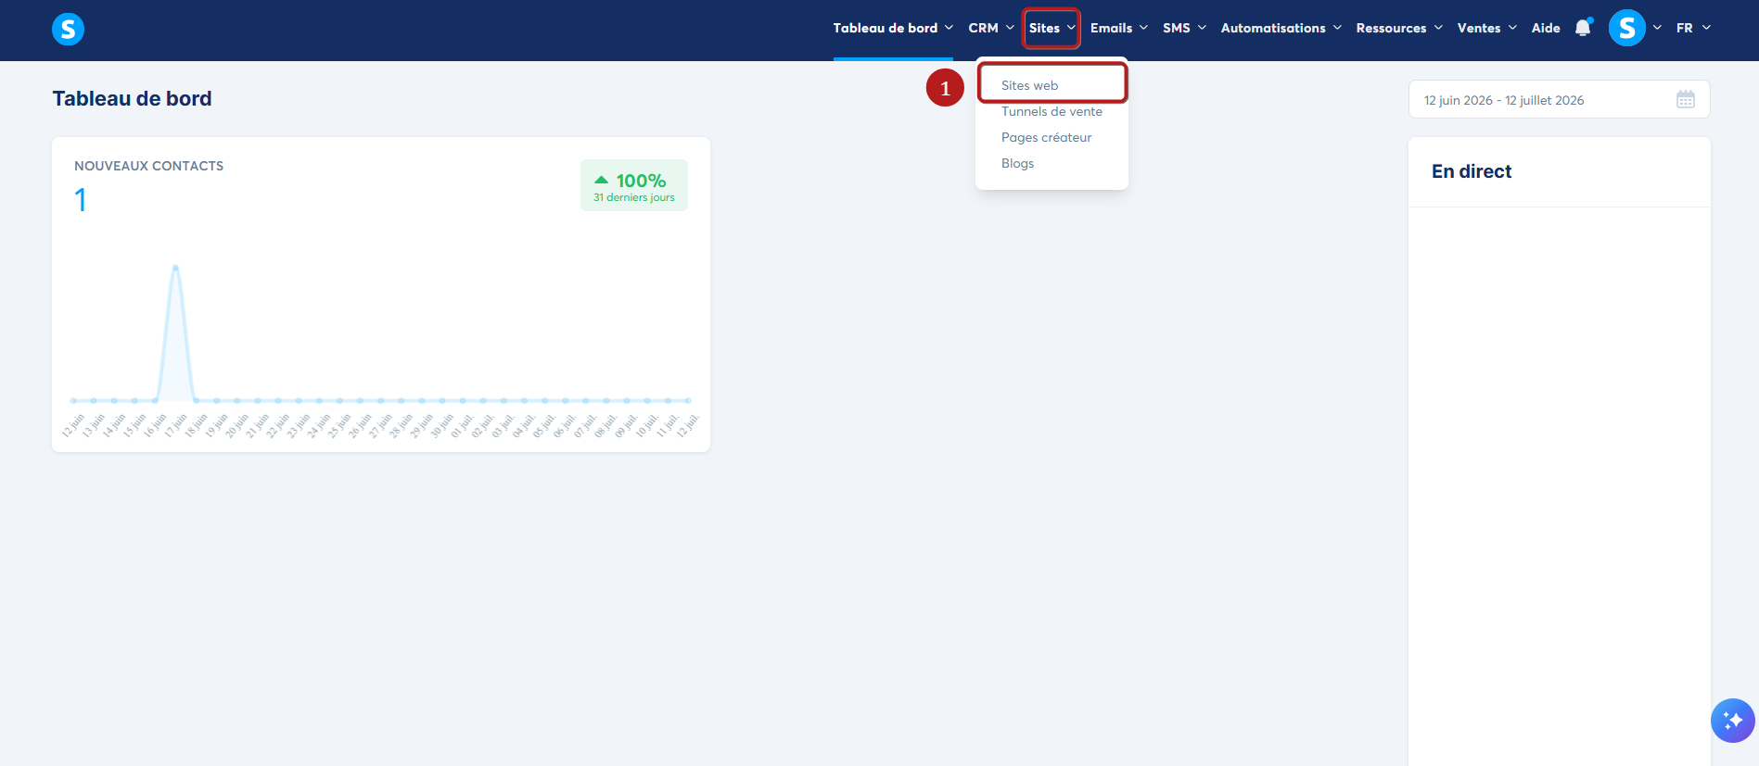Image resolution: width=1759 pixels, height=766 pixels.
Task: Select Pages créateur in the dropdown
Action: [1046, 137]
